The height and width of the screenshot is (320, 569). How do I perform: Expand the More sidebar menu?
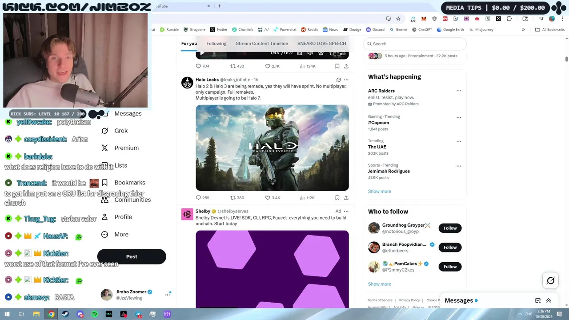coord(115,234)
